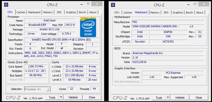
Task: Click Tools button in left window
Action: point(52,97)
